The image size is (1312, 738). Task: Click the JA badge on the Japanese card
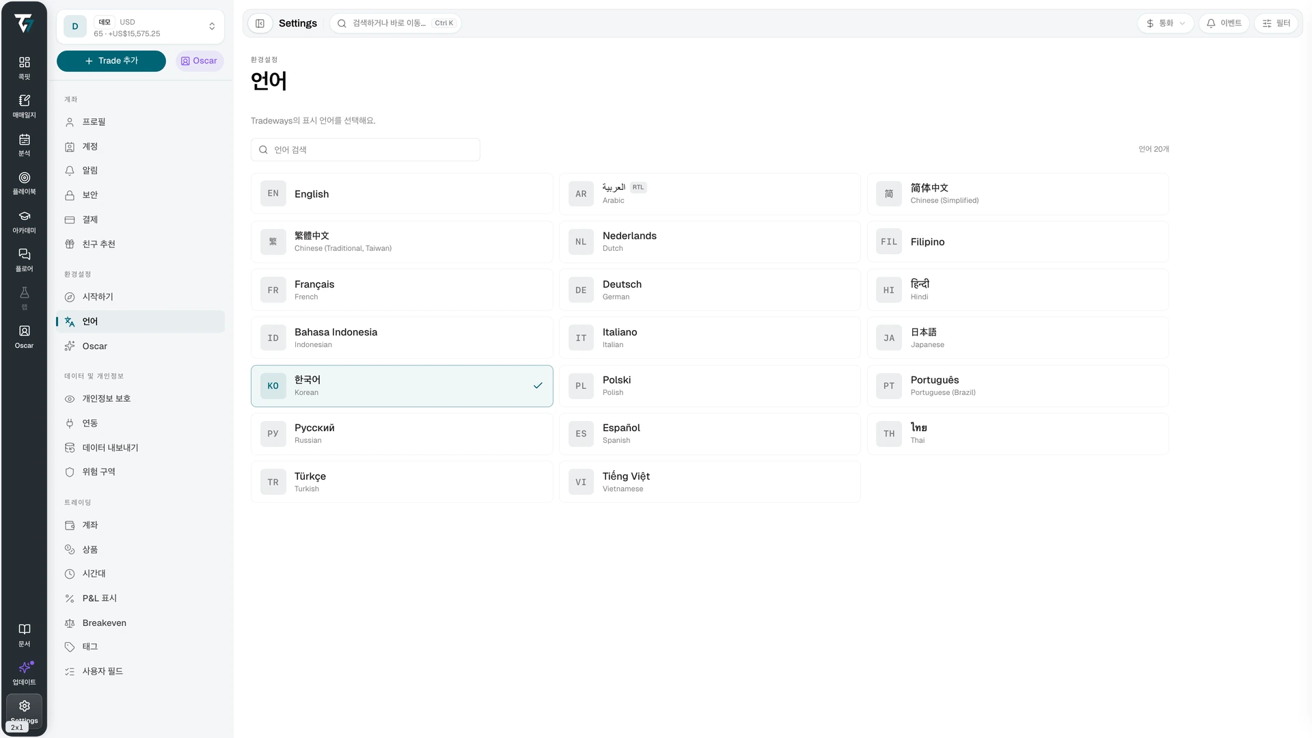[x=888, y=338]
